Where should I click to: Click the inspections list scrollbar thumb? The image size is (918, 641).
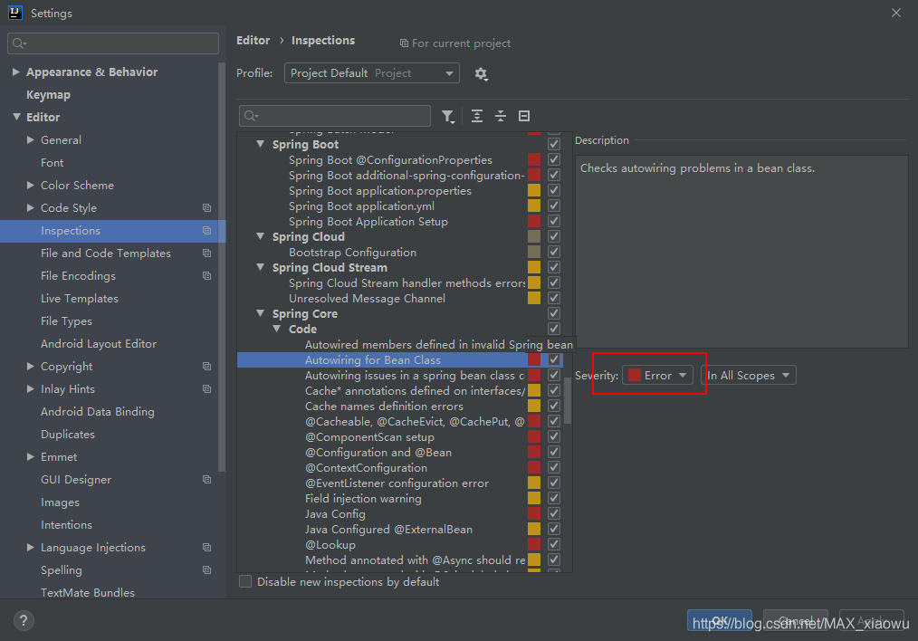coord(568,400)
